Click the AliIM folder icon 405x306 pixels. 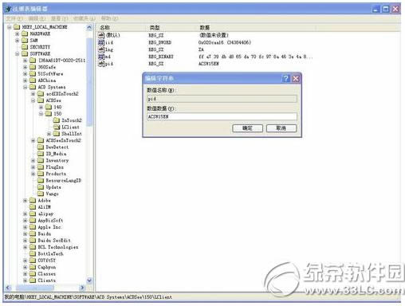[33, 207]
